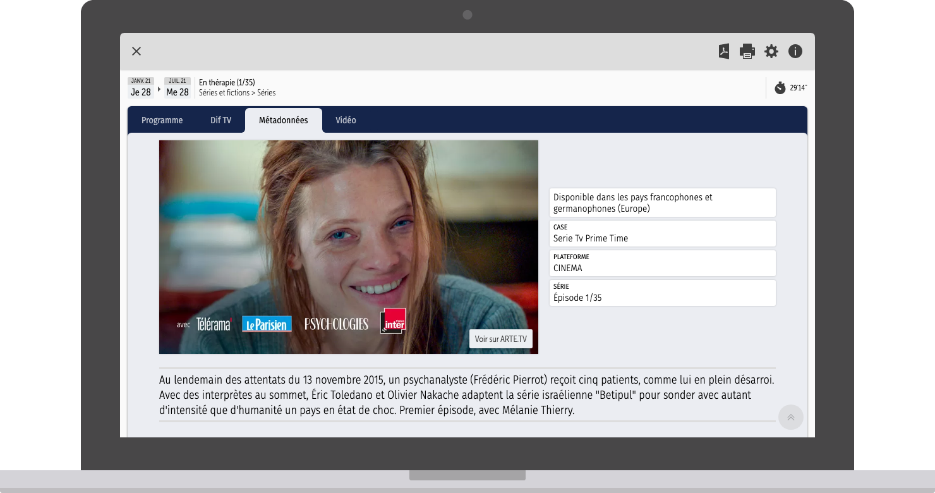Click the printer icon
The image size is (935, 493).
tap(747, 51)
